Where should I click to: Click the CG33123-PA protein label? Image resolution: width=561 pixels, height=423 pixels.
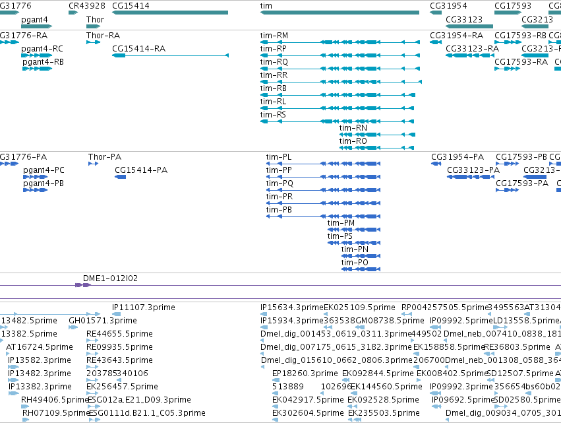click(x=473, y=170)
